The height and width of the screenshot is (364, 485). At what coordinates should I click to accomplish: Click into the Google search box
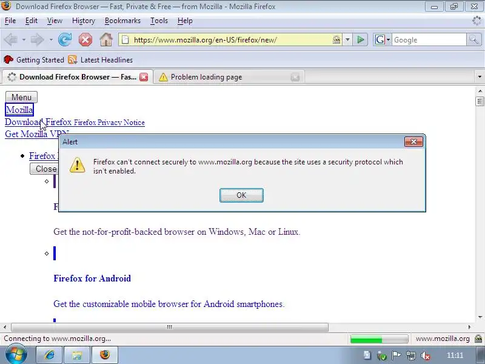429,39
